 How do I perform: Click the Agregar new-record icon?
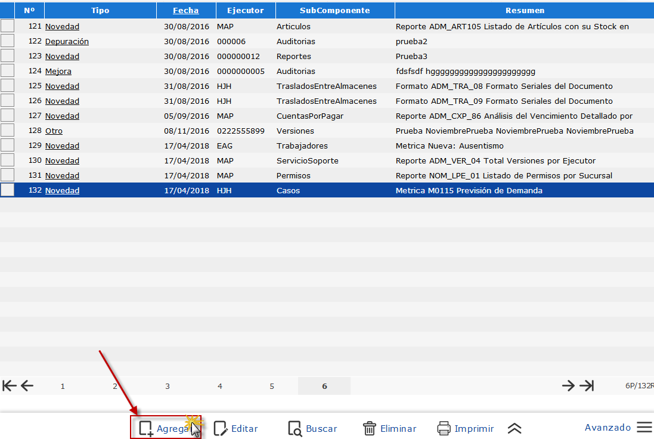pos(146,428)
